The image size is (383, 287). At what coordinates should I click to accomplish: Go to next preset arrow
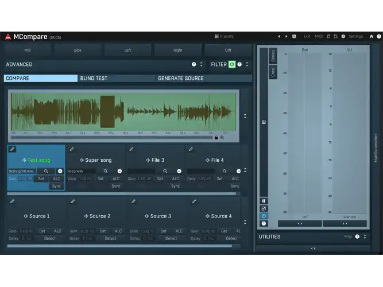287,36
